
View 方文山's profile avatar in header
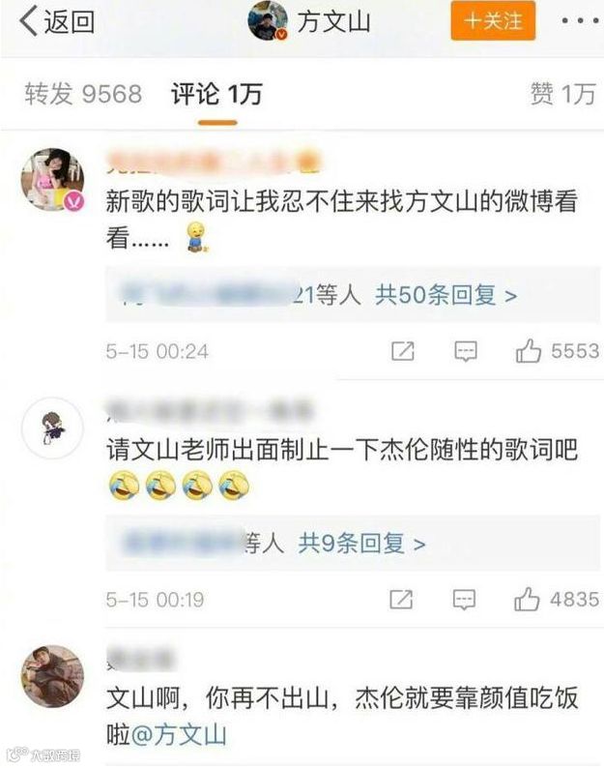(268, 21)
